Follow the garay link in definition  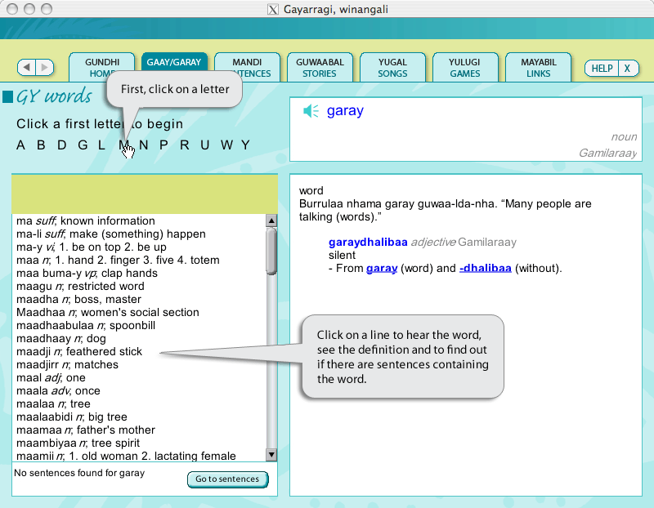pos(382,268)
